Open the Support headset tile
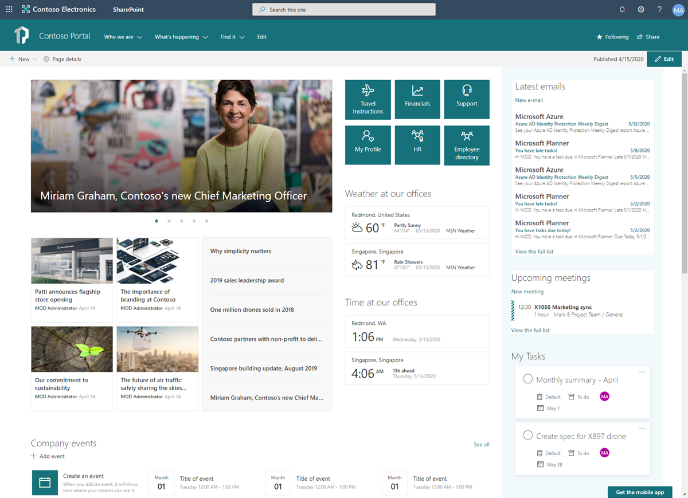 click(467, 100)
